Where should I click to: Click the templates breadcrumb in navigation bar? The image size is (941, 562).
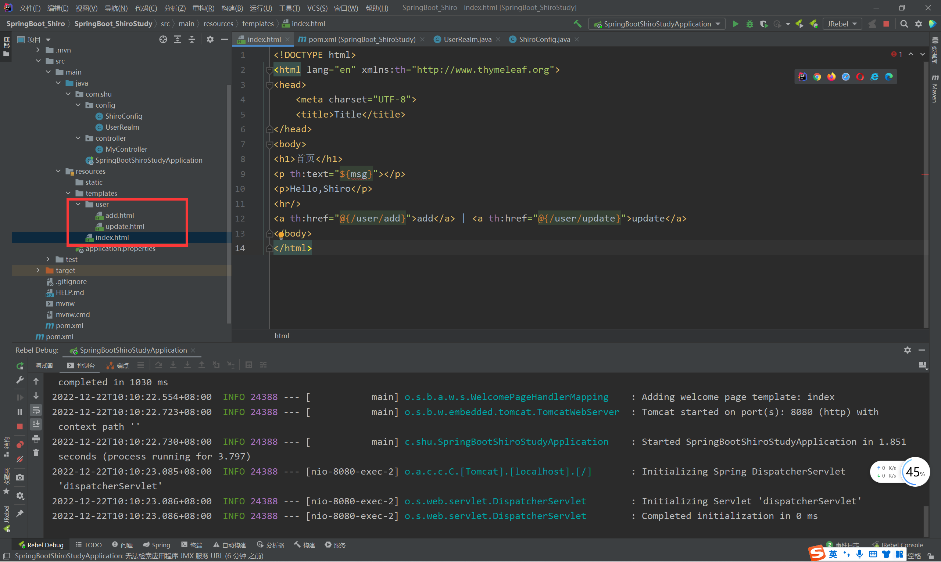258,24
